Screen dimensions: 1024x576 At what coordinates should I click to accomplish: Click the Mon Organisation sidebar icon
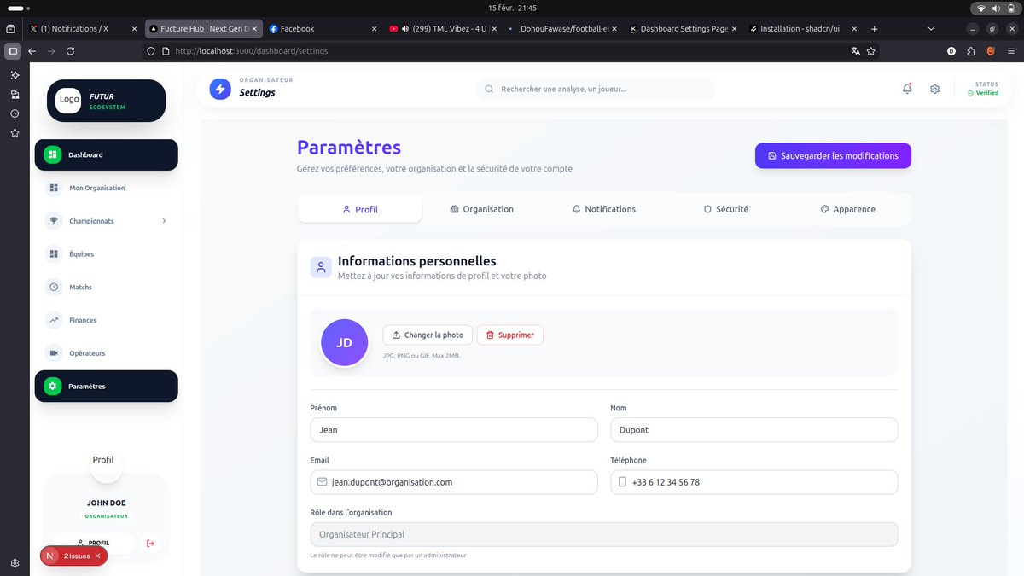(54, 188)
